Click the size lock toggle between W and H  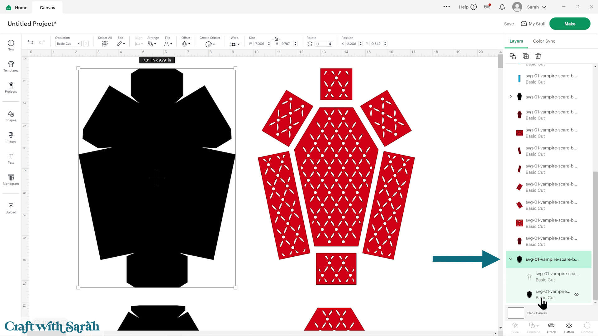[x=276, y=39]
